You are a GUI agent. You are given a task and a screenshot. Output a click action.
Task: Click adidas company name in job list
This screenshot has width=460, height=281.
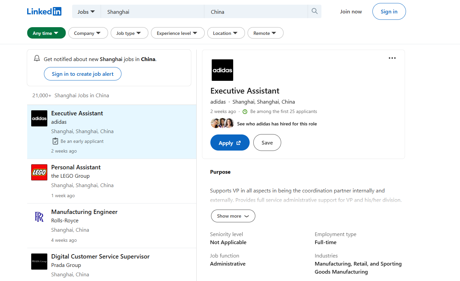tap(59, 122)
